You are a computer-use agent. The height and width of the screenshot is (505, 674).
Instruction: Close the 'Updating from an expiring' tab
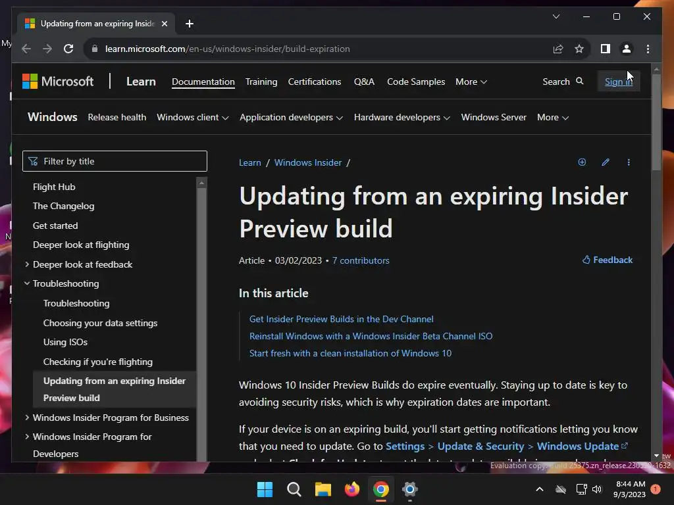pyautogui.click(x=164, y=24)
